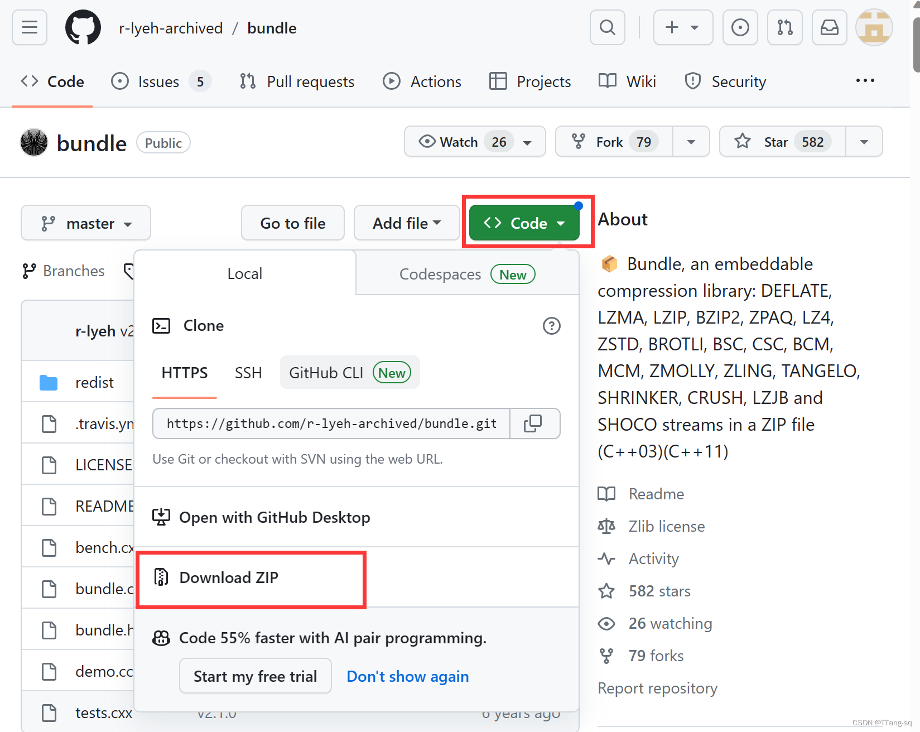Open the Branches link
The height and width of the screenshot is (732, 920).
click(64, 271)
